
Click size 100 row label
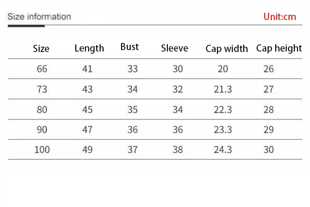tap(42, 149)
